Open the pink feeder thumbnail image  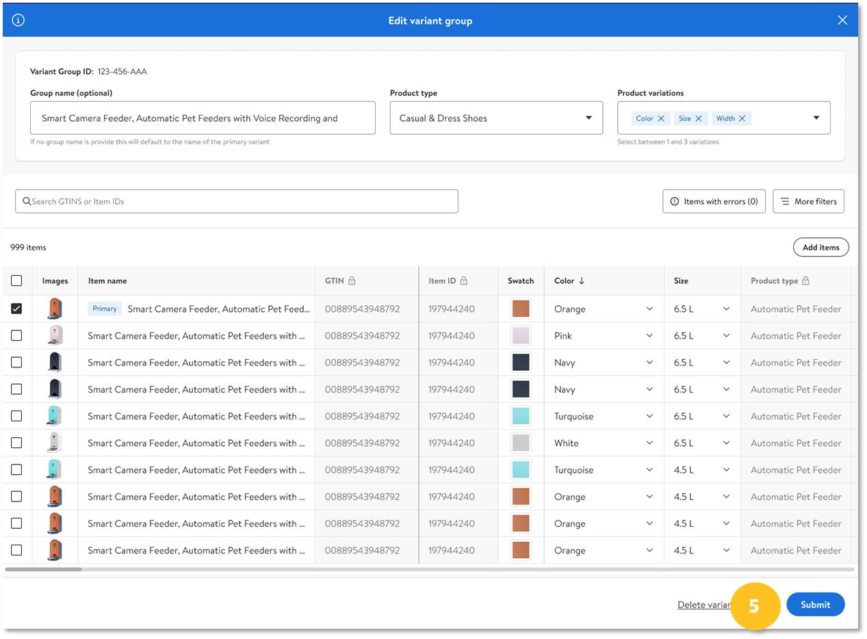pyautogui.click(x=55, y=335)
